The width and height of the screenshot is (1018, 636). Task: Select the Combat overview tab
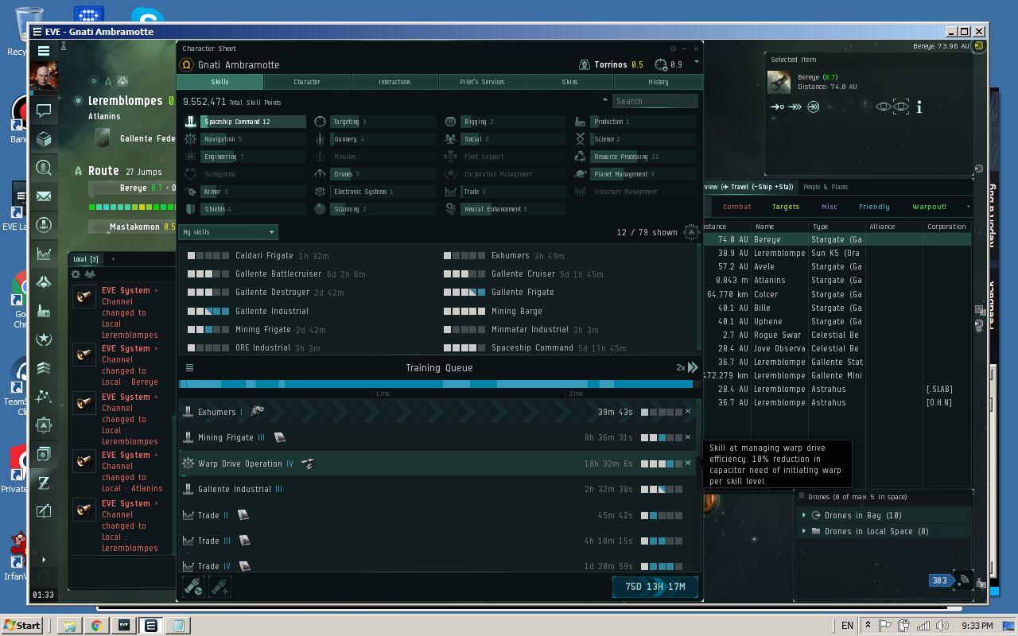tap(737, 207)
